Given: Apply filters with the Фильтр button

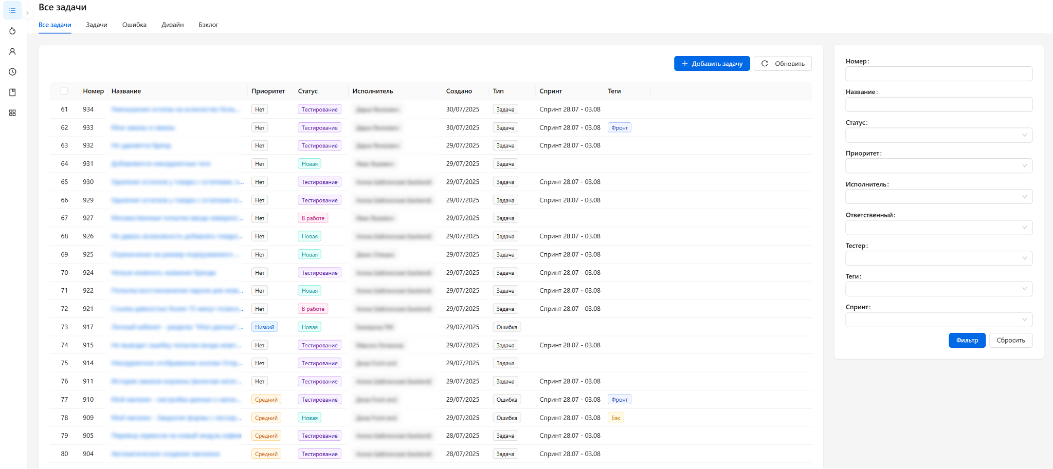Looking at the screenshot, I should coord(967,340).
